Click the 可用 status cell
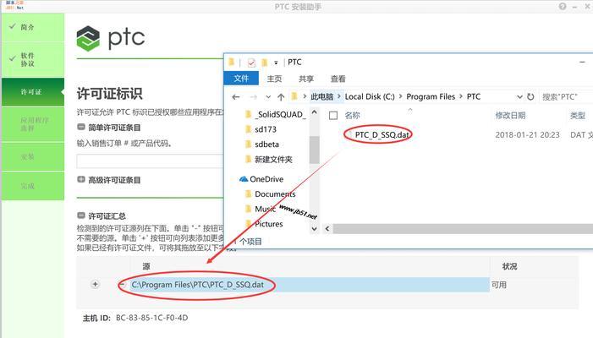The width and height of the screenshot is (593, 338). coord(499,285)
